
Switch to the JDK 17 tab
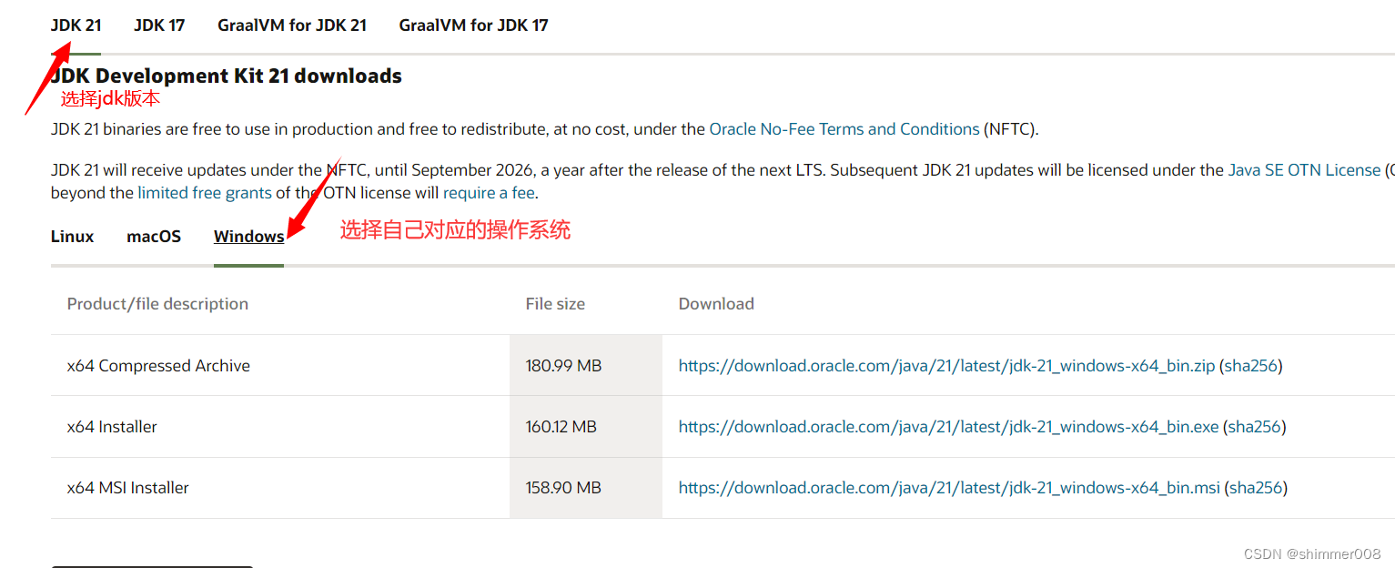pyautogui.click(x=158, y=25)
